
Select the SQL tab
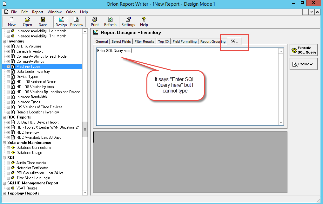[234, 41]
